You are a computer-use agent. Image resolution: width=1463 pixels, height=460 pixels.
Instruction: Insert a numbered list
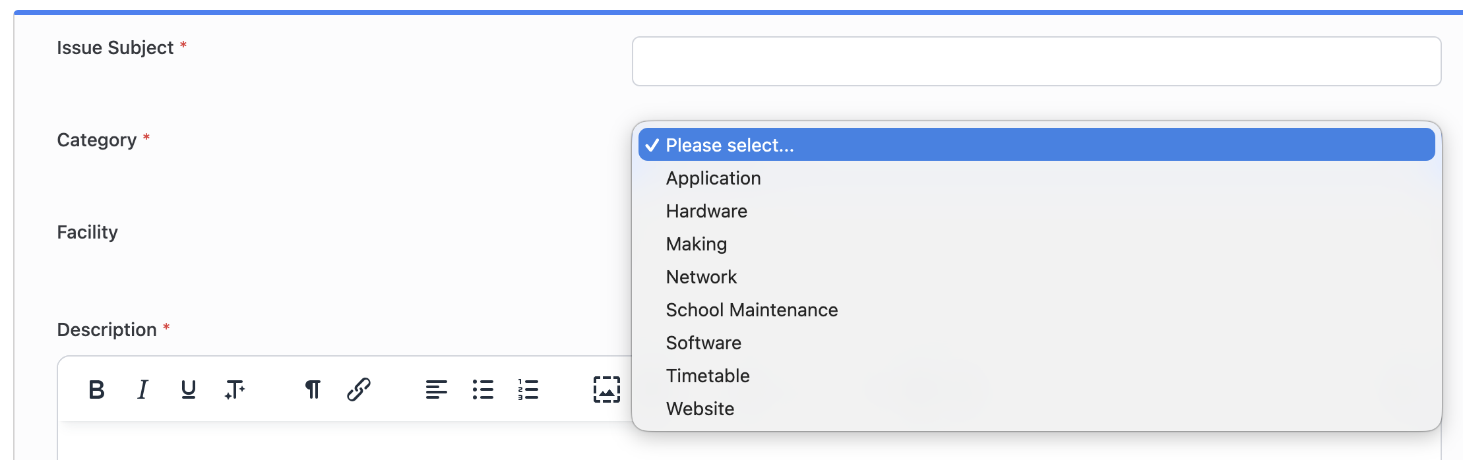click(528, 389)
